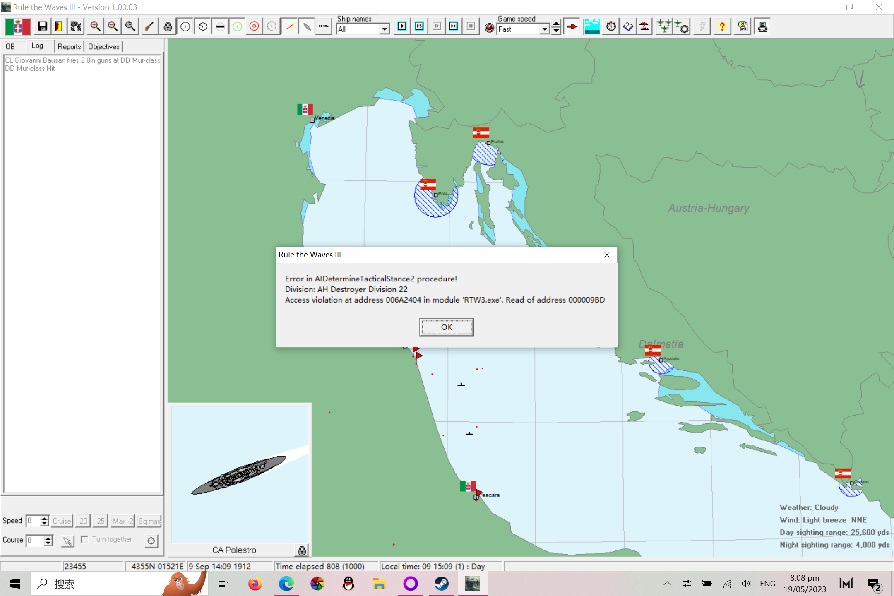Open the Game speed dropdown
894x596 pixels.
pos(545,29)
